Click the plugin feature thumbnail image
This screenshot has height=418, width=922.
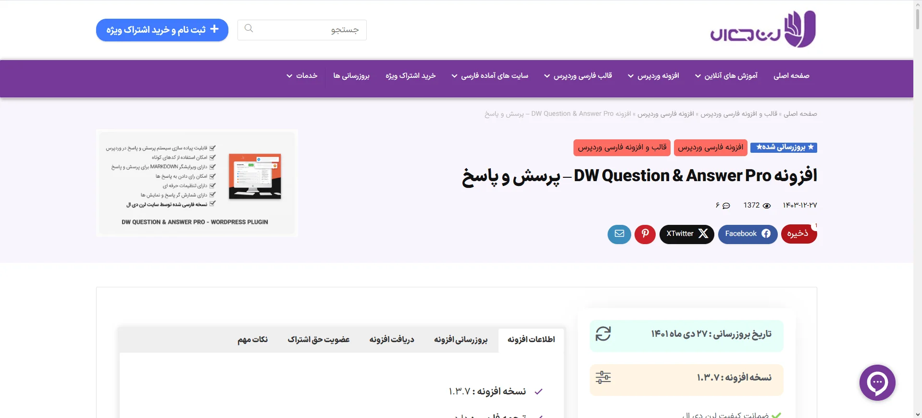point(197,183)
